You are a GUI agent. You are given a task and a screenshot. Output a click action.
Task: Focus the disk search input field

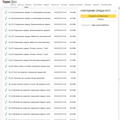13,7
